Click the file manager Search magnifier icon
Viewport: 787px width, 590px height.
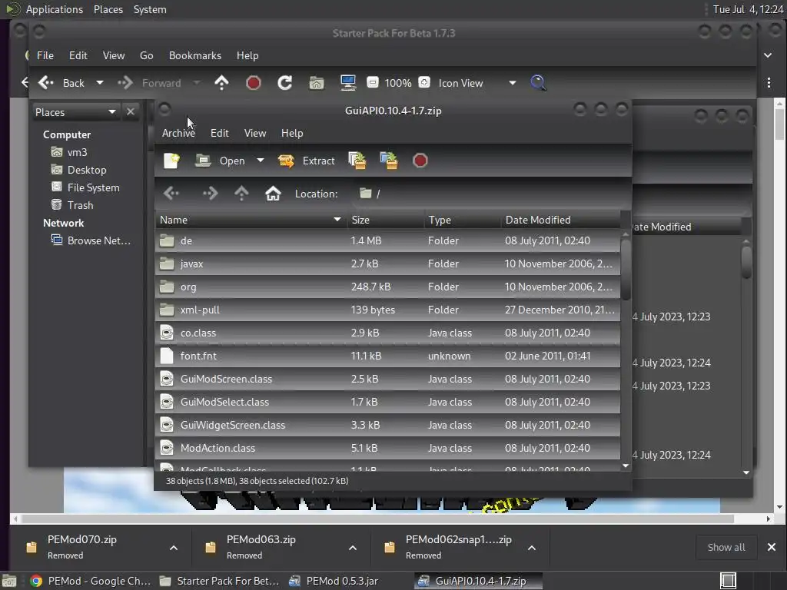[538, 83]
